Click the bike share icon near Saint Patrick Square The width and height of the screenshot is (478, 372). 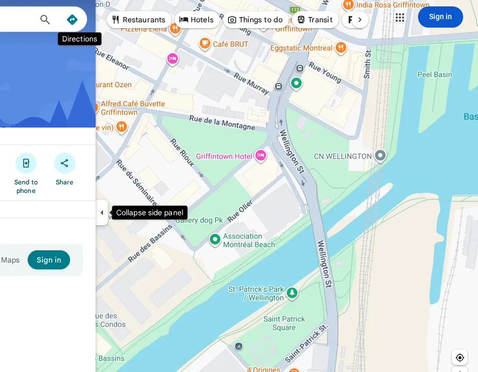click(x=238, y=346)
